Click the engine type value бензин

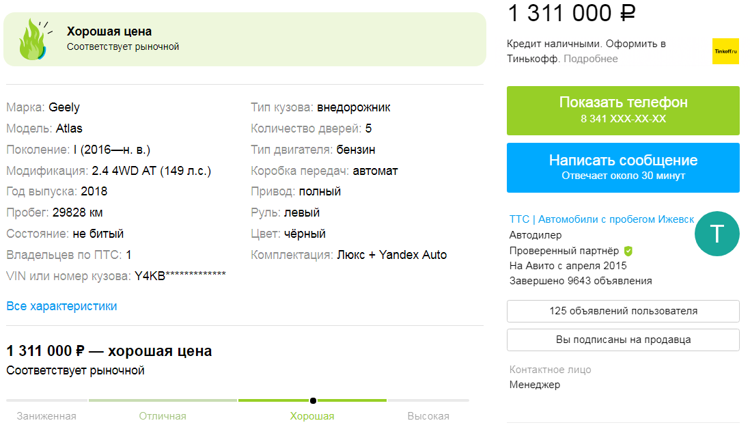356,150
